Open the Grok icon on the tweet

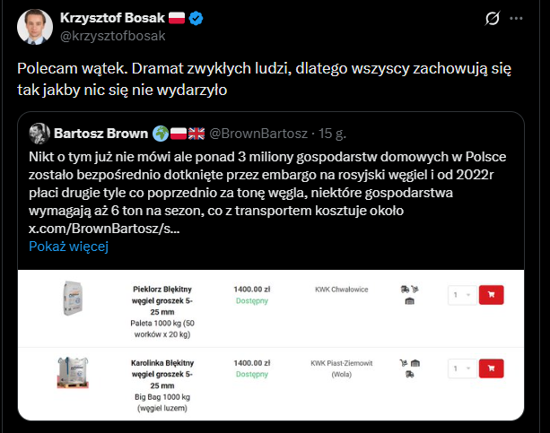tap(492, 19)
